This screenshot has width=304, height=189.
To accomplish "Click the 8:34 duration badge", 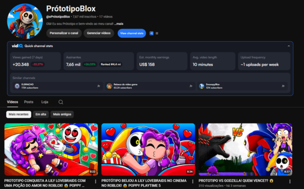I will pos(190,172).
